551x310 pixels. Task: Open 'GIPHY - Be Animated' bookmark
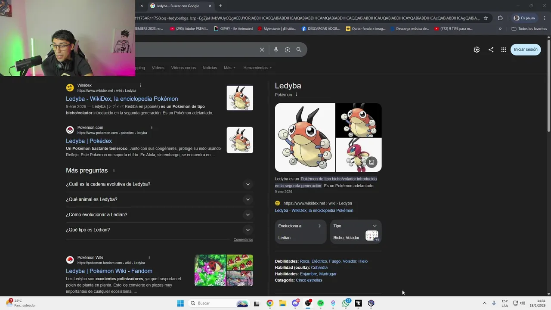click(x=233, y=29)
